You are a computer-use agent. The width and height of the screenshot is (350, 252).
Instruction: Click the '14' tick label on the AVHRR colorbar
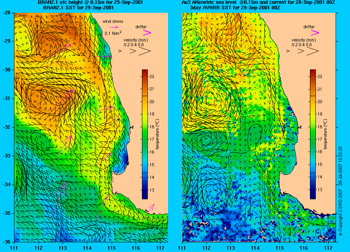click(x=320, y=177)
